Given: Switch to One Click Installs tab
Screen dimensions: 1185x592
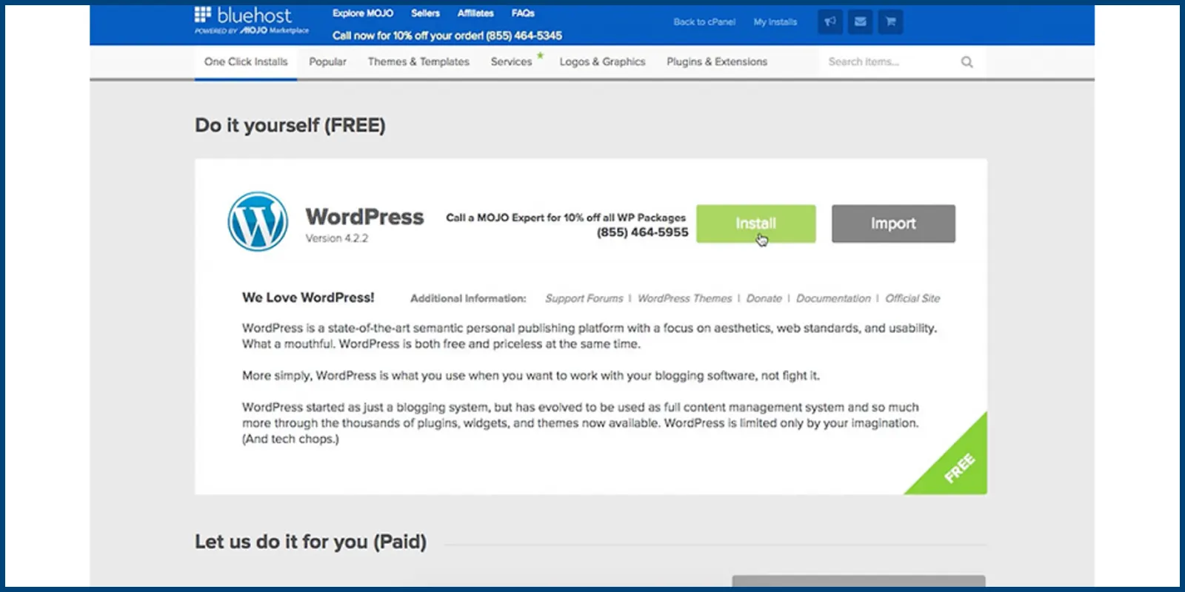Looking at the screenshot, I should pyautogui.click(x=246, y=62).
